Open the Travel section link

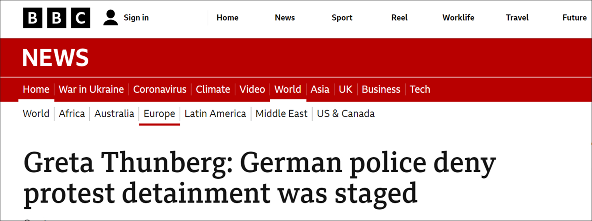coord(517,18)
